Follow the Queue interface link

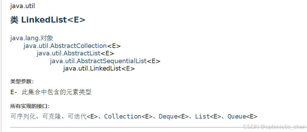(x=237, y=116)
